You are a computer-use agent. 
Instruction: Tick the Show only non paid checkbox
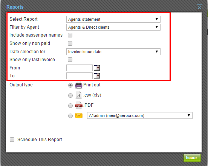[x=70, y=43]
